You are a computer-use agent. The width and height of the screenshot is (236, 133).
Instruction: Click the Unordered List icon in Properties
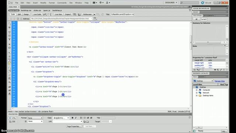pos(81,118)
